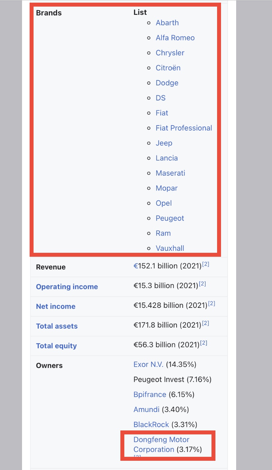The height and width of the screenshot is (470, 272).
Task: Open the Maserati brand link
Action: point(170,173)
